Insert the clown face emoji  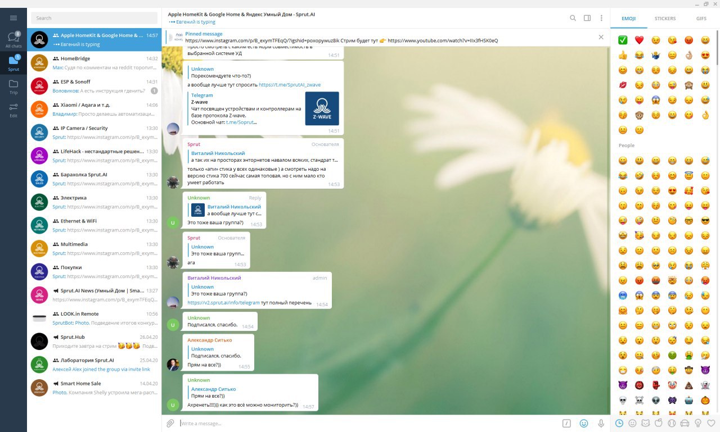coord(672,385)
